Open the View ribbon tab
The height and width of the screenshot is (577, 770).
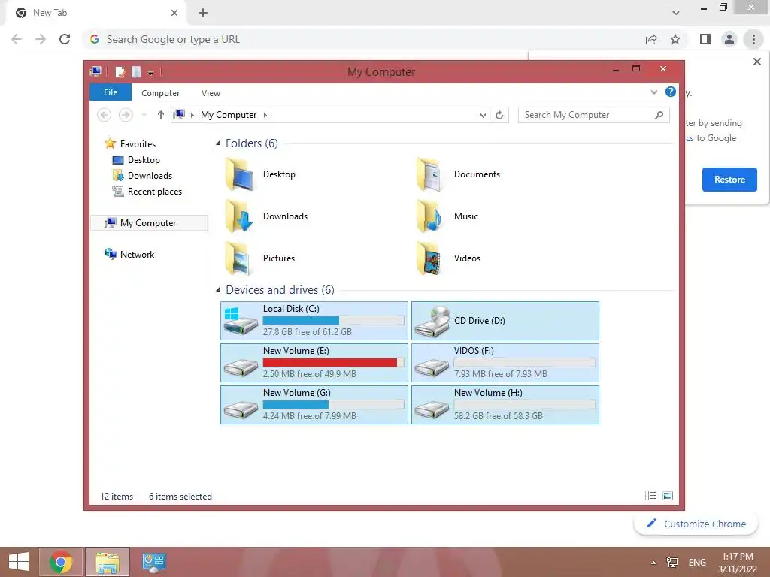click(211, 93)
